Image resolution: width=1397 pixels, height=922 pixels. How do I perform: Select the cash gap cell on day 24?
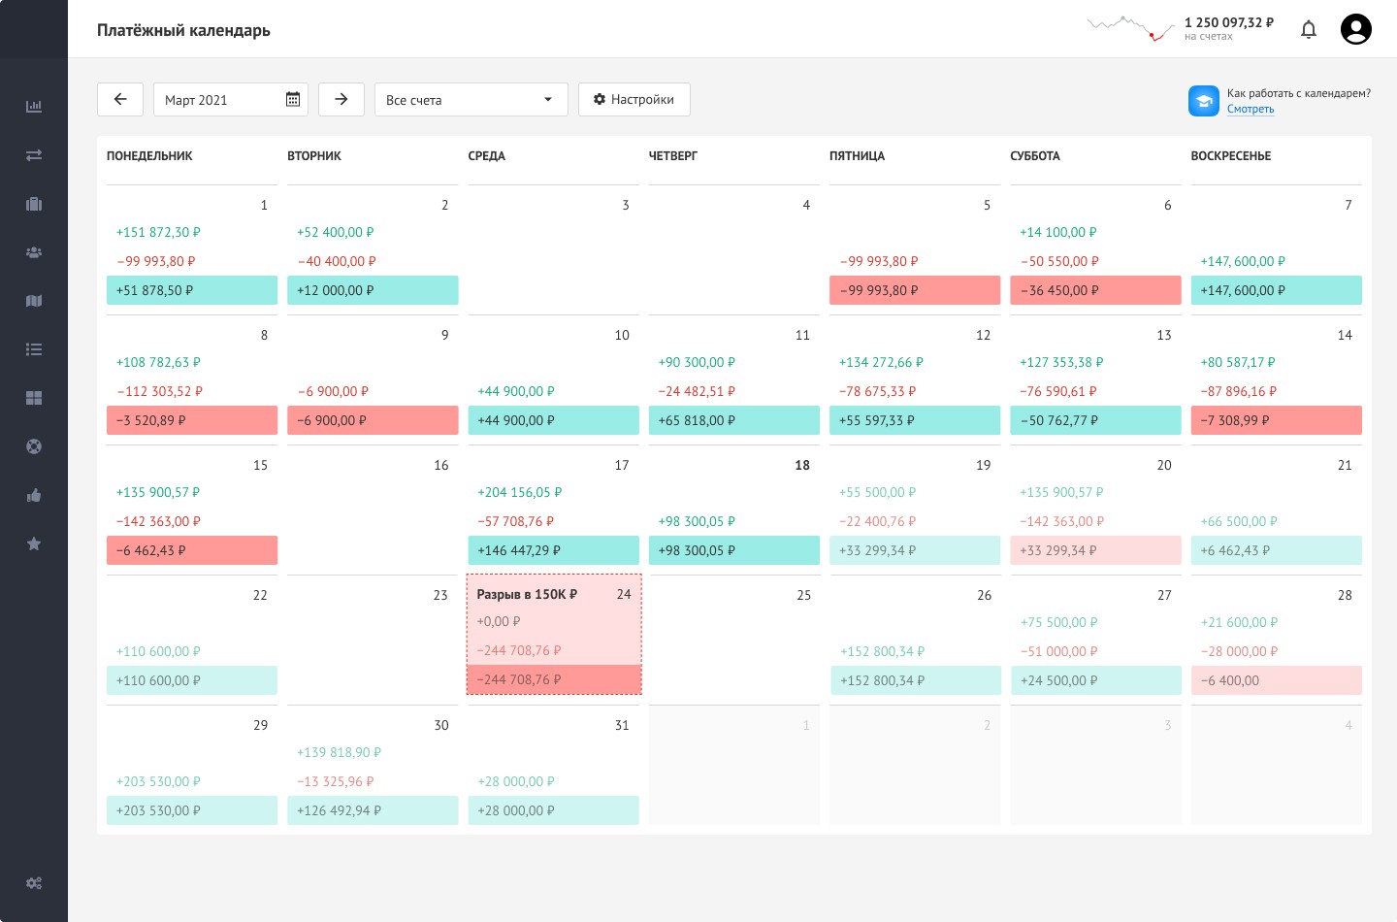pos(554,636)
